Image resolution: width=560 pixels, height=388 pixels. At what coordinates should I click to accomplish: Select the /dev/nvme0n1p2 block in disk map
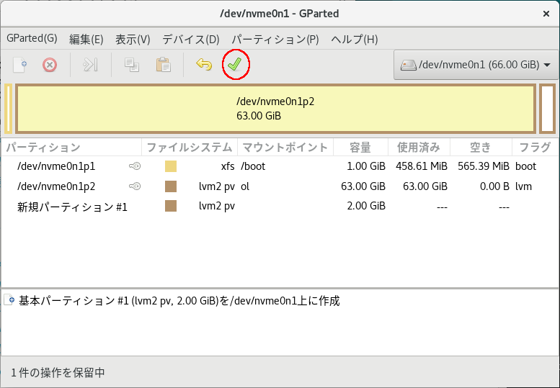pyautogui.click(x=275, y=109)
